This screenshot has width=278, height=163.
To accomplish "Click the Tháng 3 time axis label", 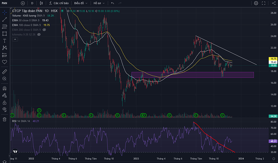I will click(x=259, y=159).
